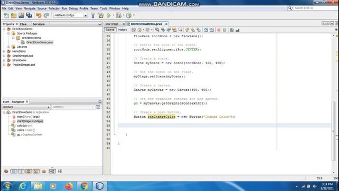Open Internet Explorer from the taskbar

[x=23, y=186]
